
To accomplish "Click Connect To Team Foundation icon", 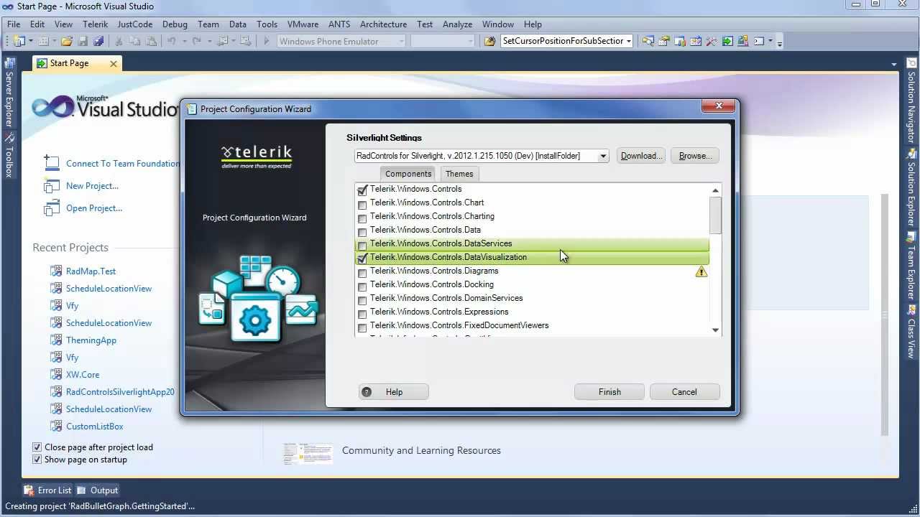I will pyautogui.click(x=52, y=162).
